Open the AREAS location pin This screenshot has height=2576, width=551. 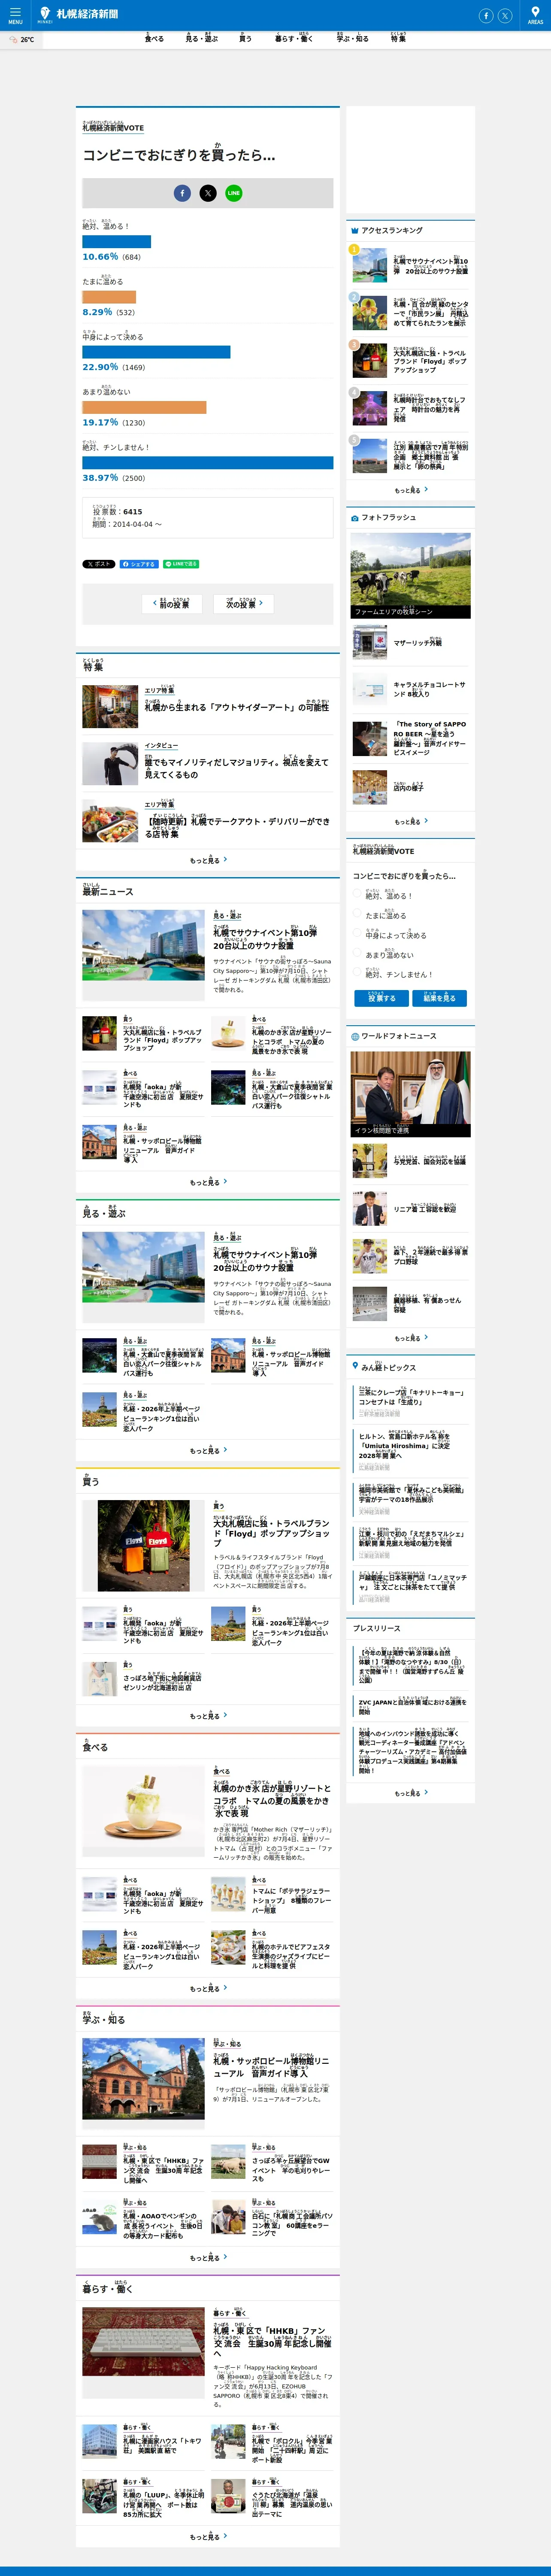535,15
